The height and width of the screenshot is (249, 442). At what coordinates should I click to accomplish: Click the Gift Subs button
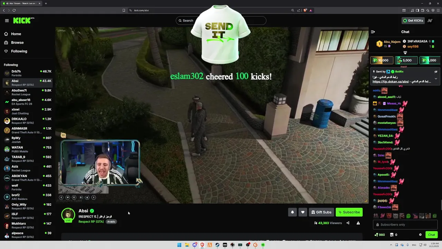(321, 212)
